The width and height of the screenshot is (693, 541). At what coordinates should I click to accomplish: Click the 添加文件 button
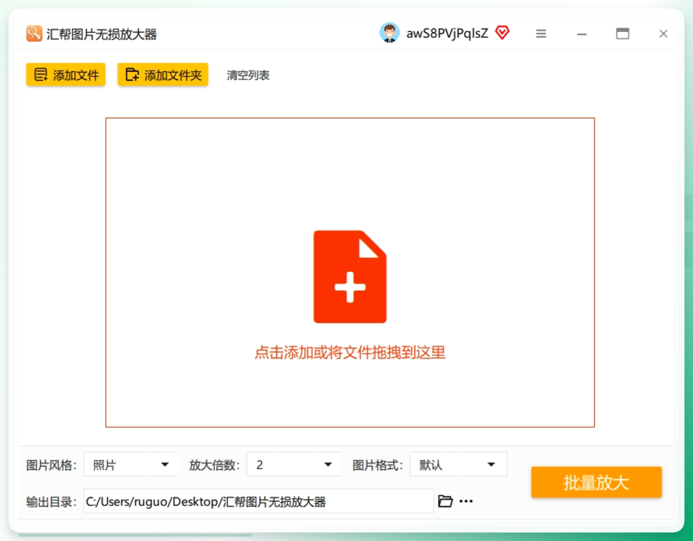pyautogui.click(x=66, y=75)
